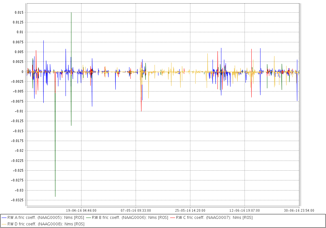
Task: Click the blue line swatch for RW A
Action: tap(4, 218)
